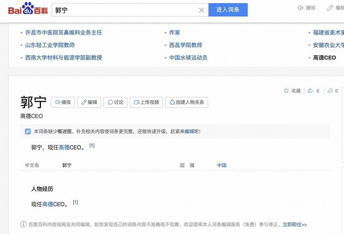344x234 pixels.
Task: Click the 人物经历 section heading
Action: (x=42, y=189)
